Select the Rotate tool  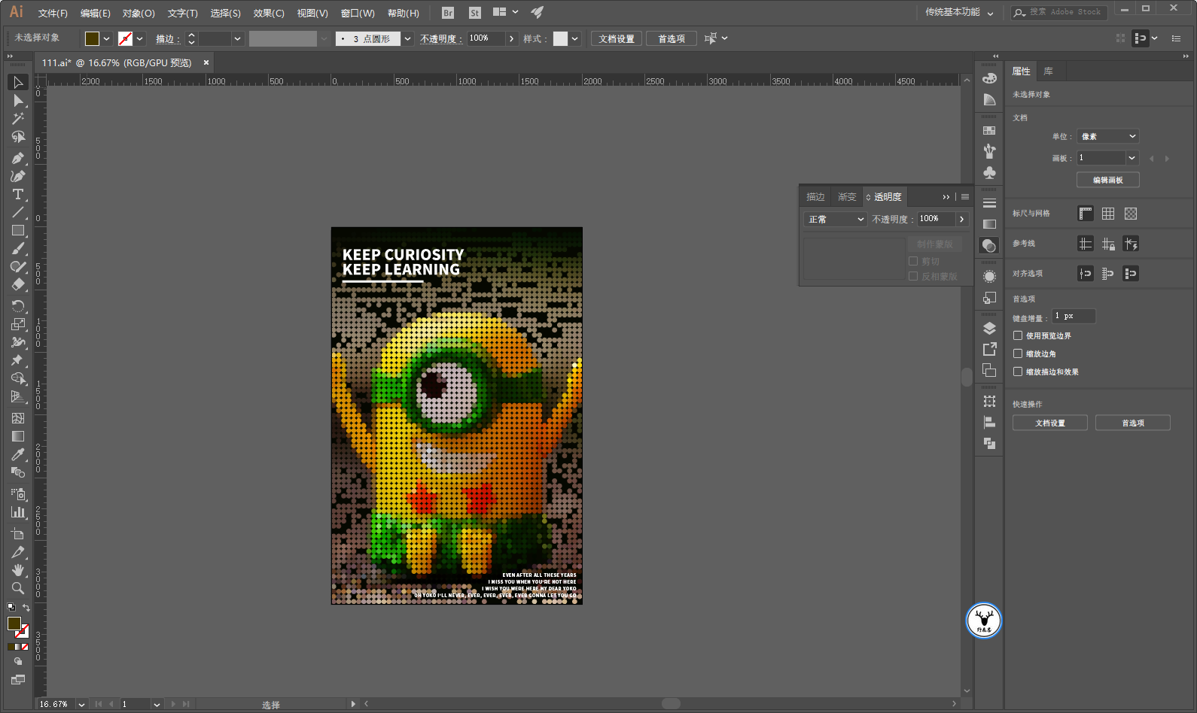[17, 306]
